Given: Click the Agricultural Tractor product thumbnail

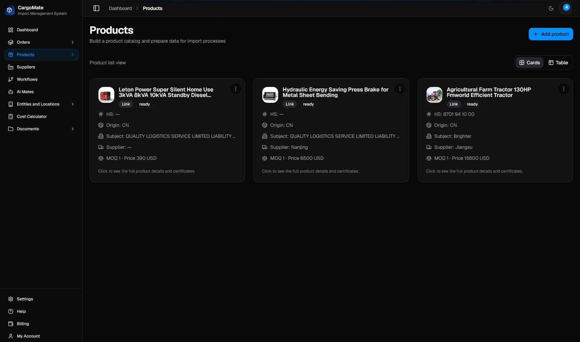Looking at the screenshot, I should point(434,95).
